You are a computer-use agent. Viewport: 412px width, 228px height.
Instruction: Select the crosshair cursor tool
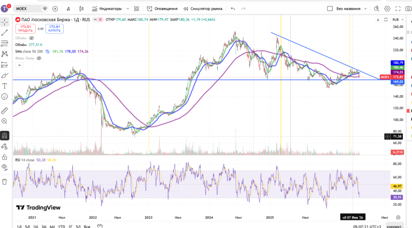click(x=5, y=22)
